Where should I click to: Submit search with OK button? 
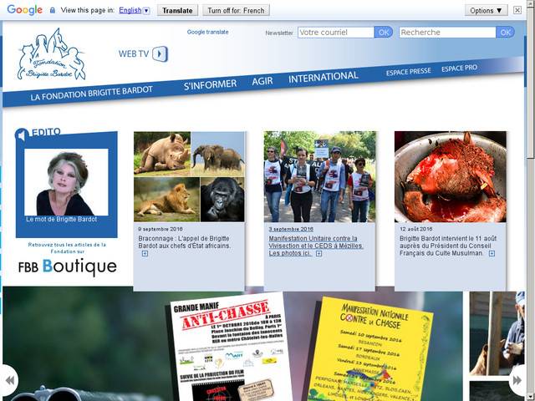(505, 33)
